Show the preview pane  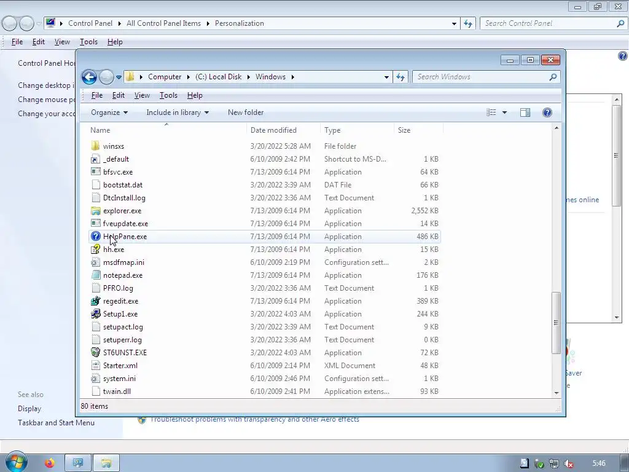pos(525,112)
